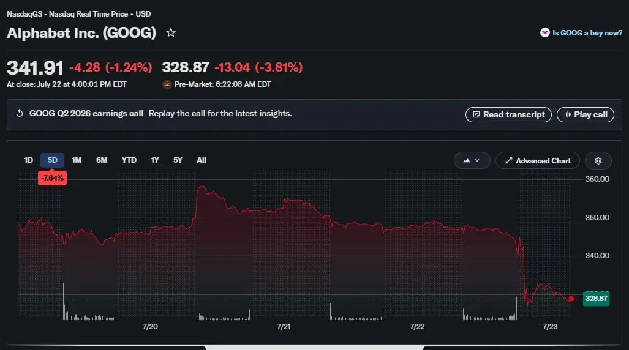Screen dimensions: 629x350
Task: Click 'At close: July 22' timestamp
Action: pos(67,84)
